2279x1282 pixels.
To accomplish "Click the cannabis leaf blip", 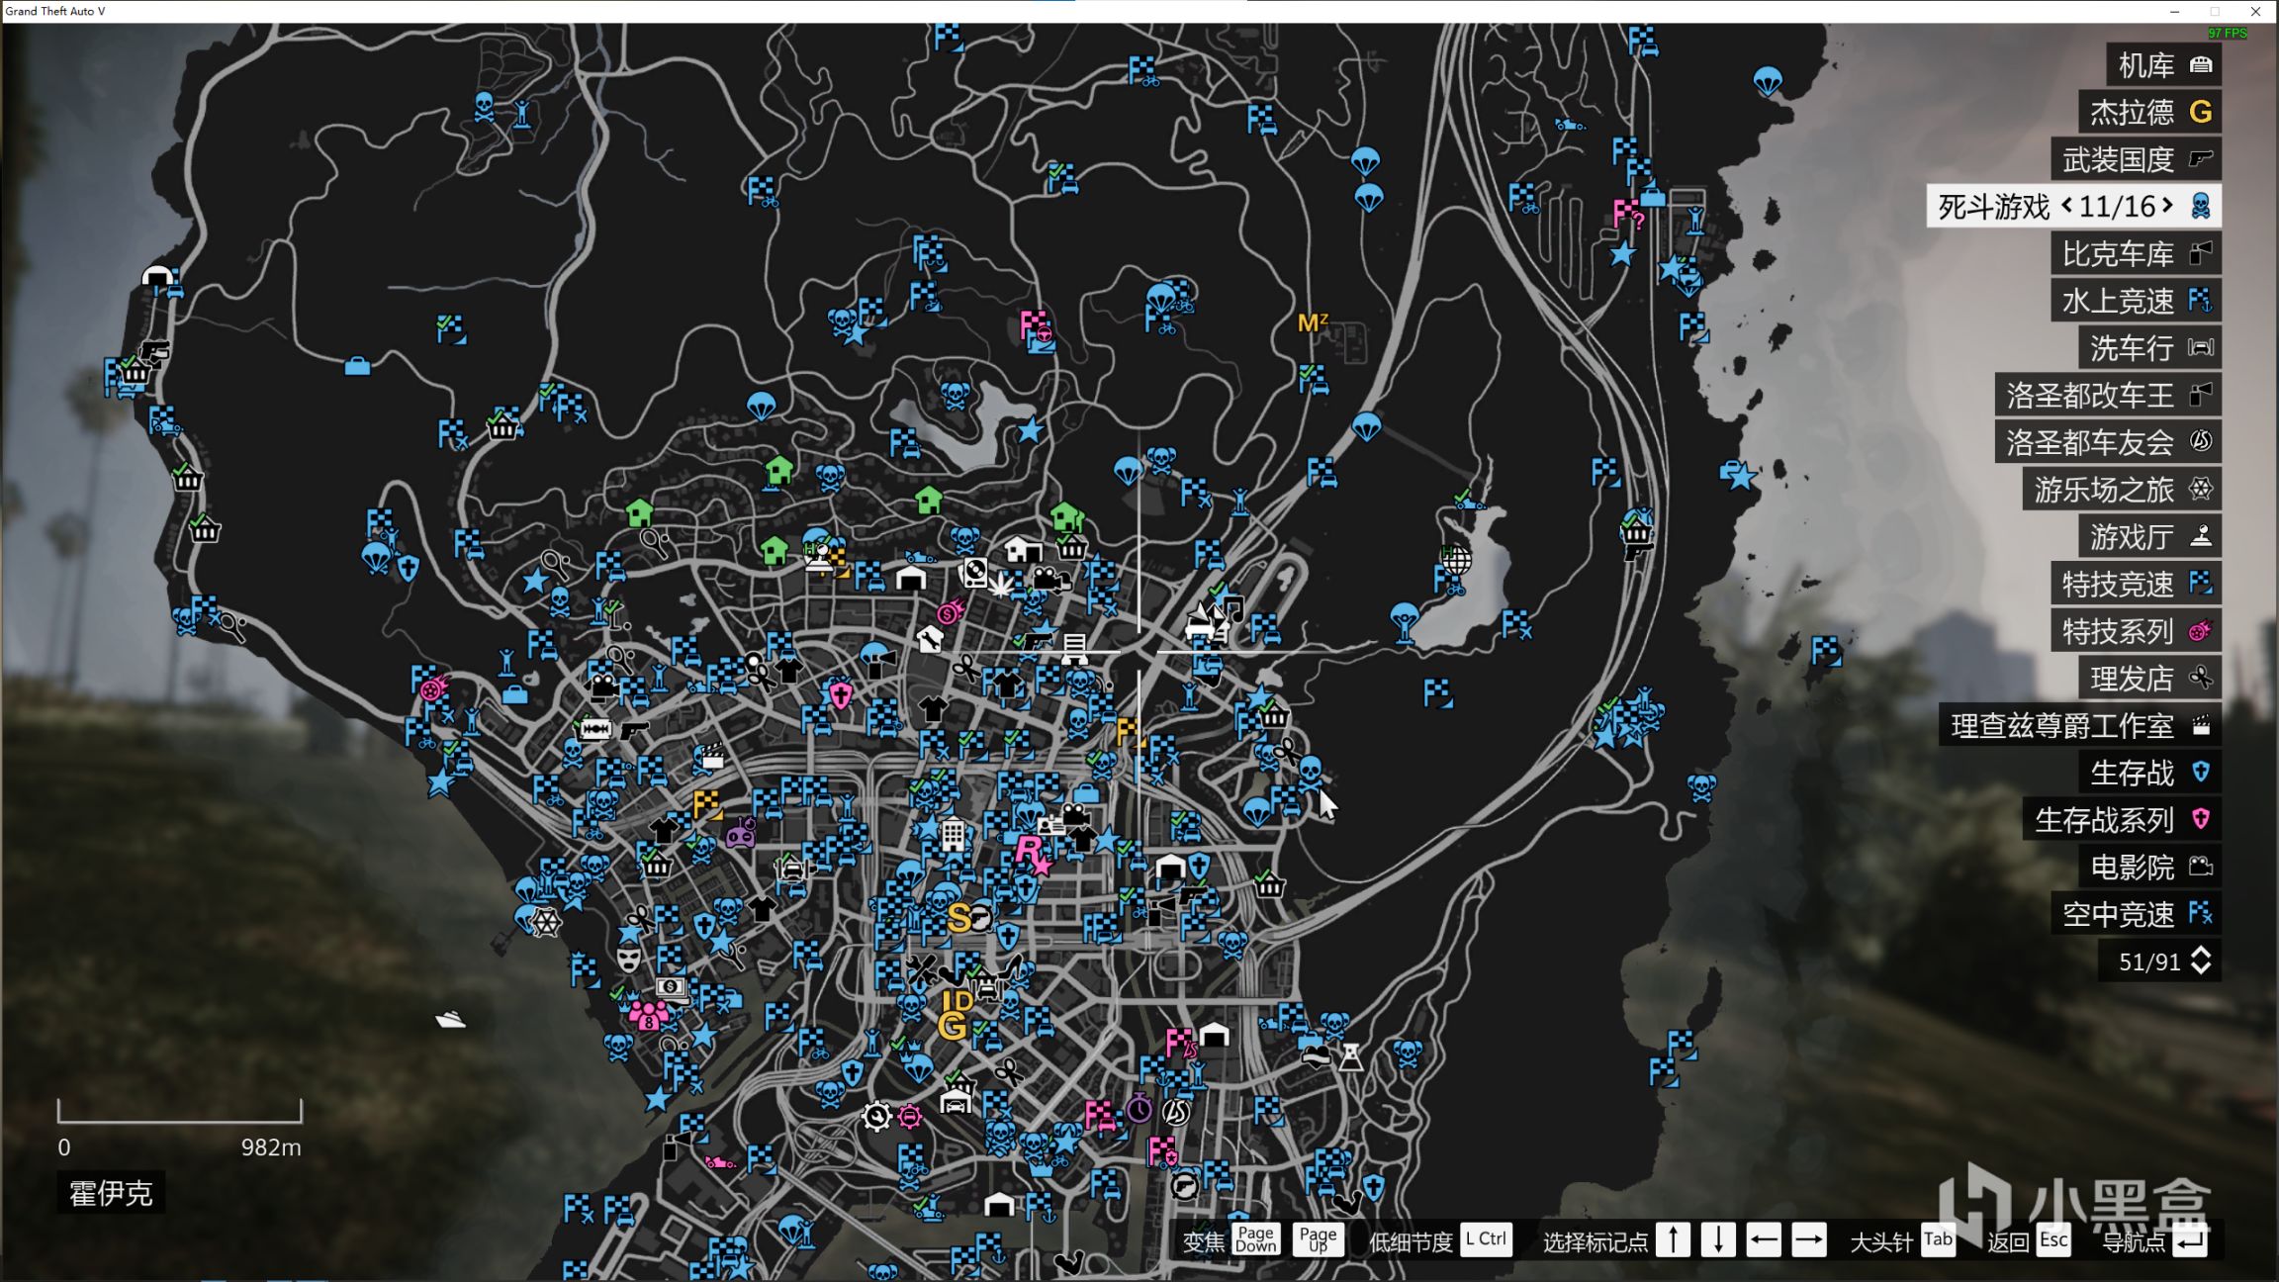I will (1002, 586).
